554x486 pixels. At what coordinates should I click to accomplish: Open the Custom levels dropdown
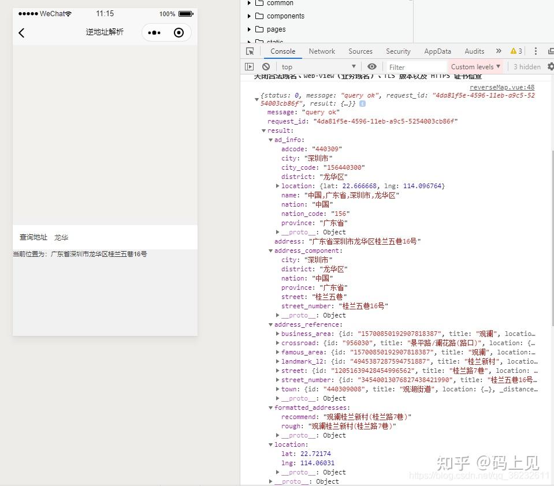(474, 67)
